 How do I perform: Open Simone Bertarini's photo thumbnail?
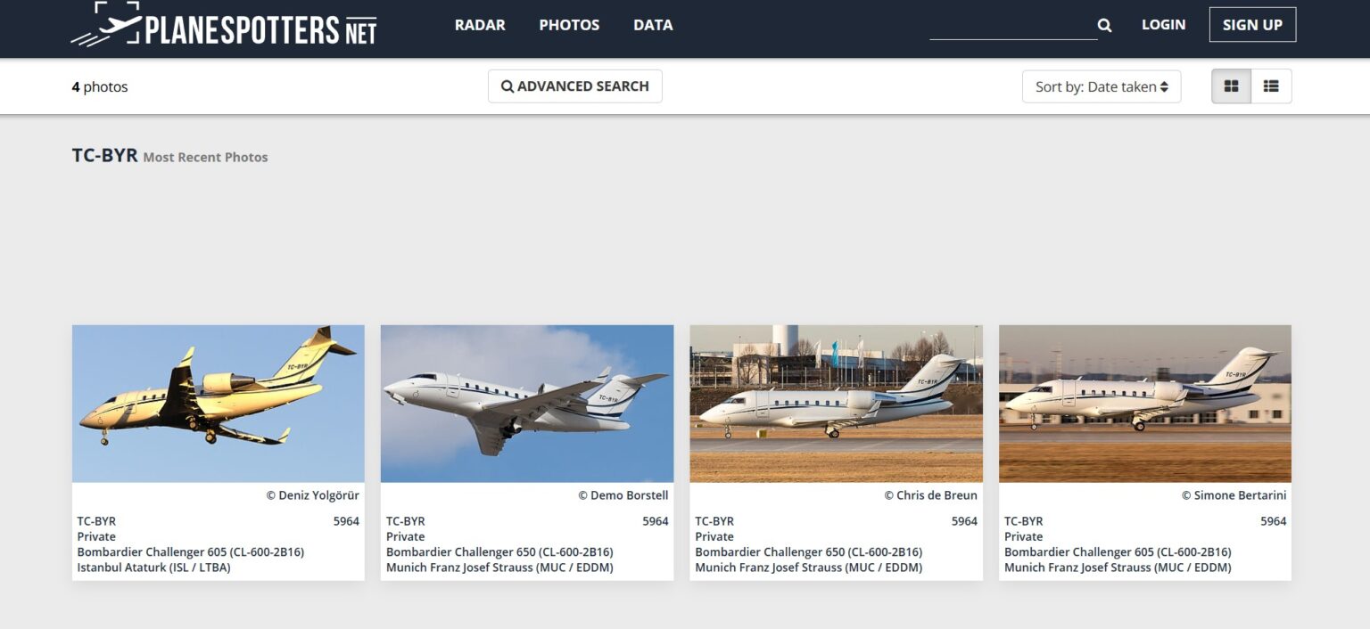point(1145,404)
